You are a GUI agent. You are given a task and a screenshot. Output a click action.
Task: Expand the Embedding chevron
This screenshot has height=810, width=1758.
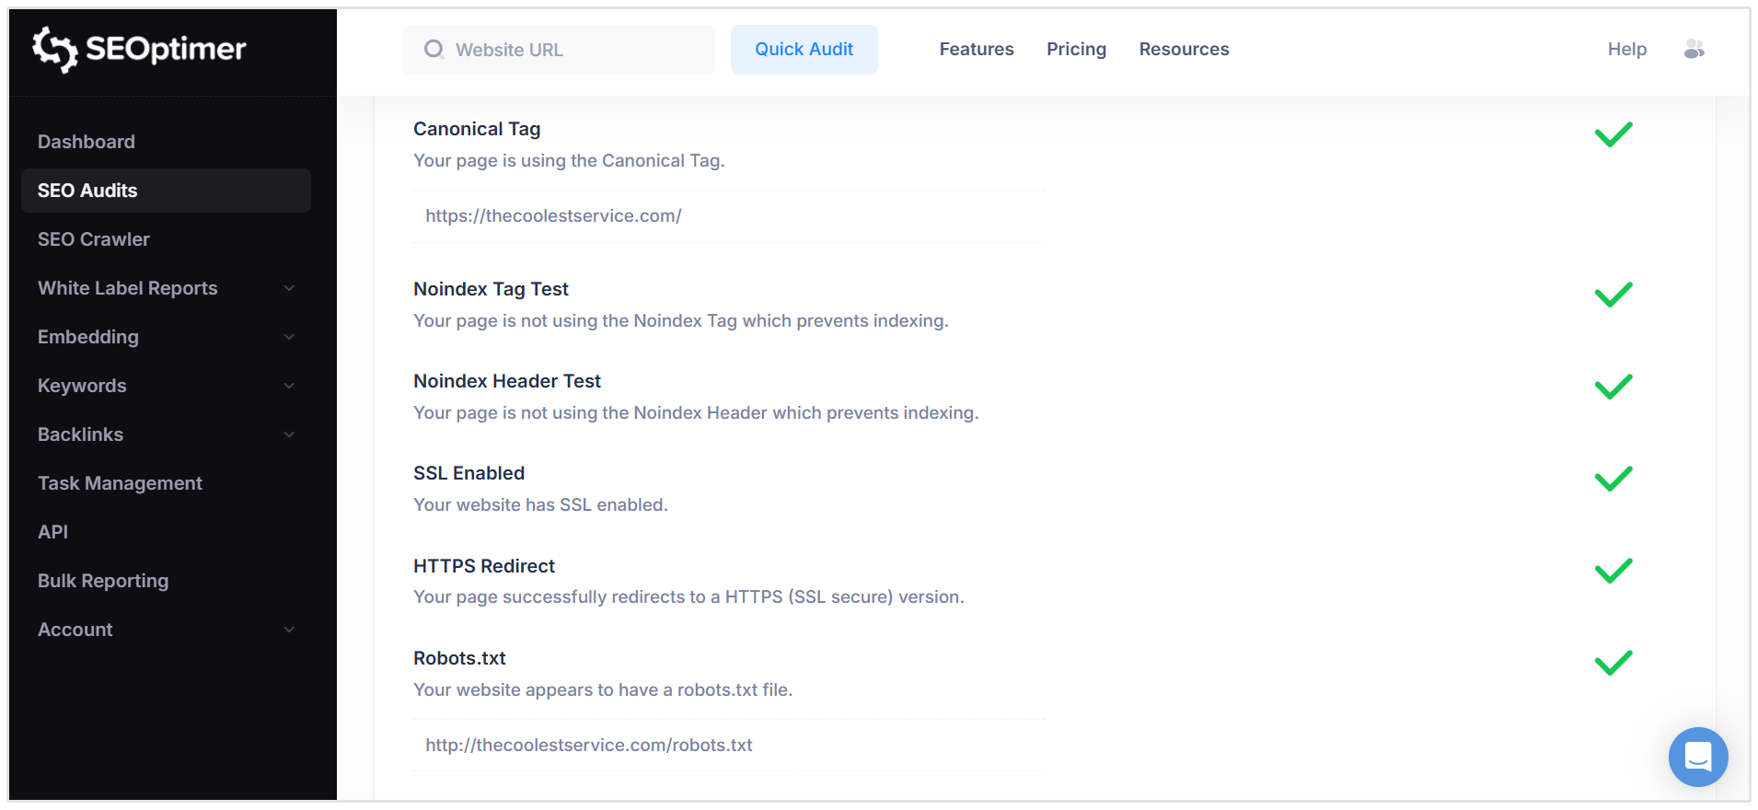[x=289, y=337]
